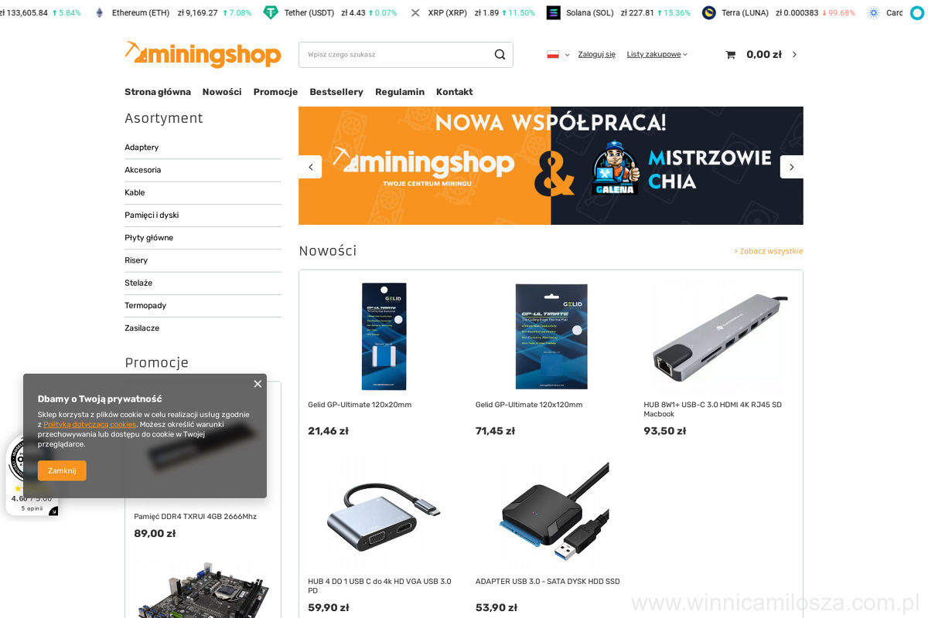928x618 pixels.
Task: Click the search input field
Action: click(x=394, y=55)
